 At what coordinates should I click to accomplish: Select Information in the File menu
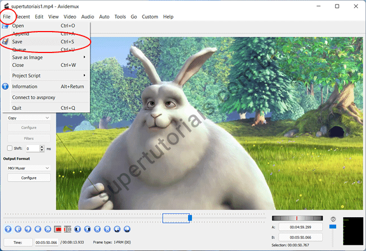(x=25, y=86)
